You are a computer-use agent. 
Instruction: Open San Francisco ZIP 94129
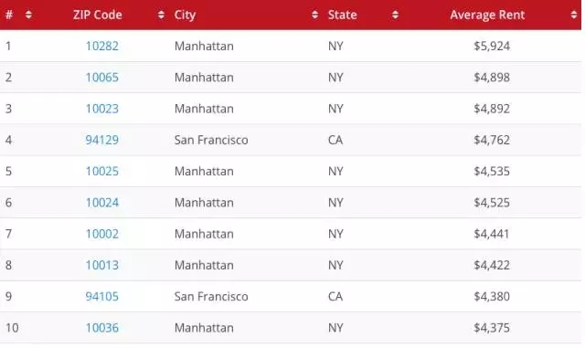tap(101, 140)
